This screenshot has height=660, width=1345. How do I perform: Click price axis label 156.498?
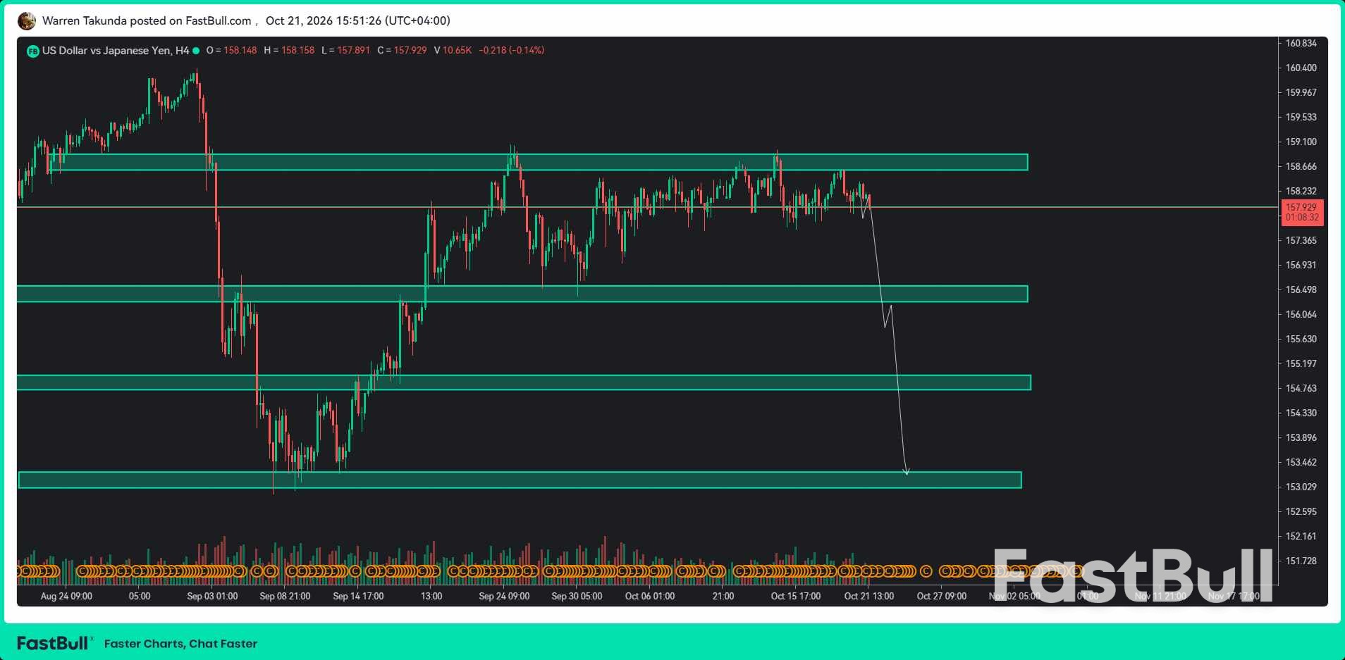point(1301,289)
